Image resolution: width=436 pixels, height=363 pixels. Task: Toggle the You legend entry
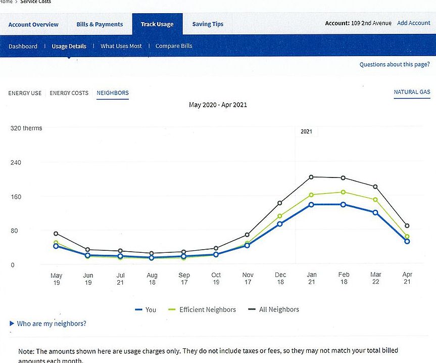tap(146, 309)
